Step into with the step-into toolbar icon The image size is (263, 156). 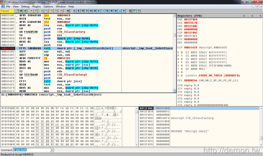tap(42, 11)
